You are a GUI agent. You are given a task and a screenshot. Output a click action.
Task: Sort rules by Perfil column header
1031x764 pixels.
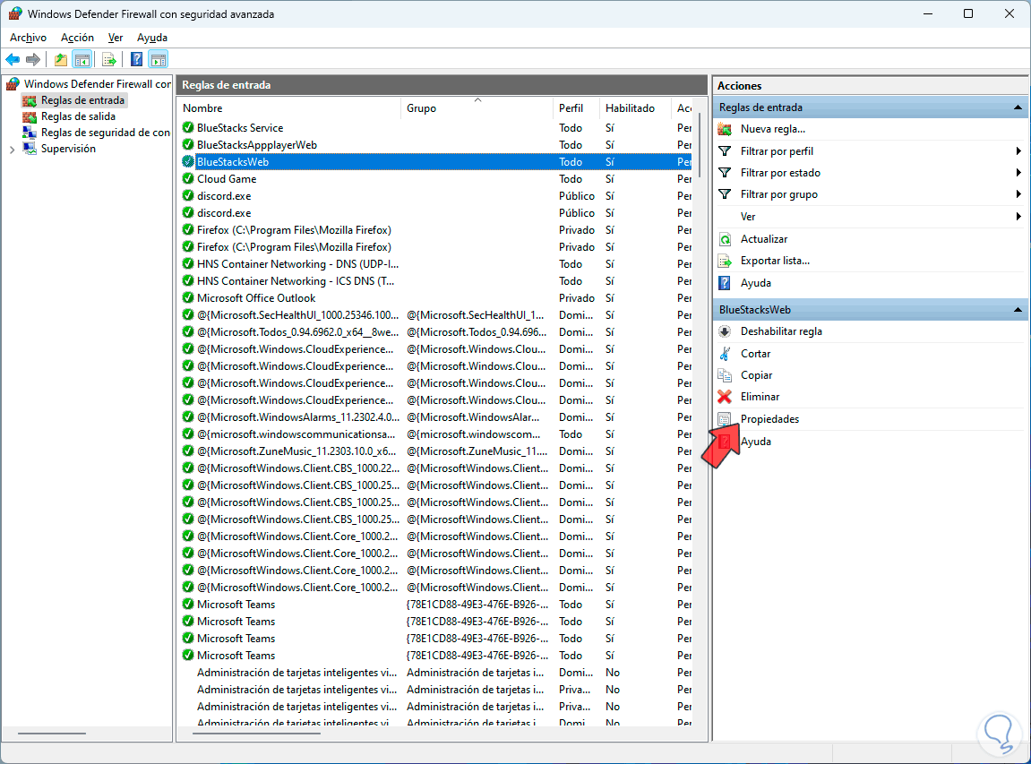pos(576,108)
